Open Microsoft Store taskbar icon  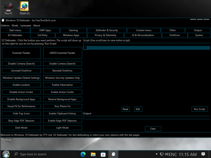[x=103, y=154]
